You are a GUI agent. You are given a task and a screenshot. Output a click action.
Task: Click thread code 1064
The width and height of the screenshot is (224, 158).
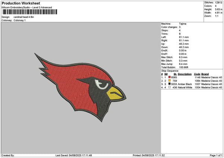(x=197, y=81)
